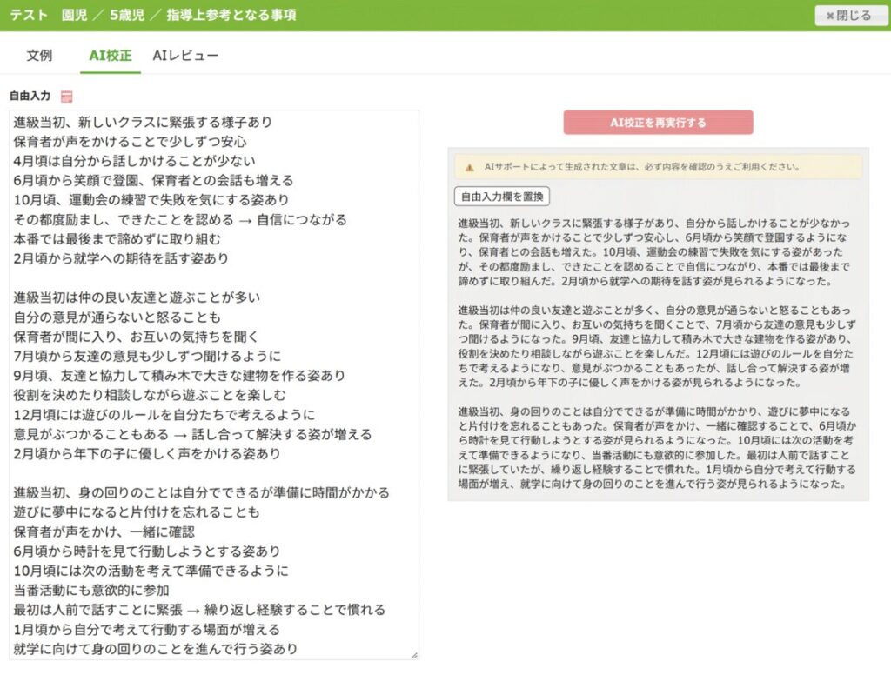The image size is (891, 675).
Task: Click the input line 保育者が声をかけることで少しずつ安心
Action: (x=131, y=142)
